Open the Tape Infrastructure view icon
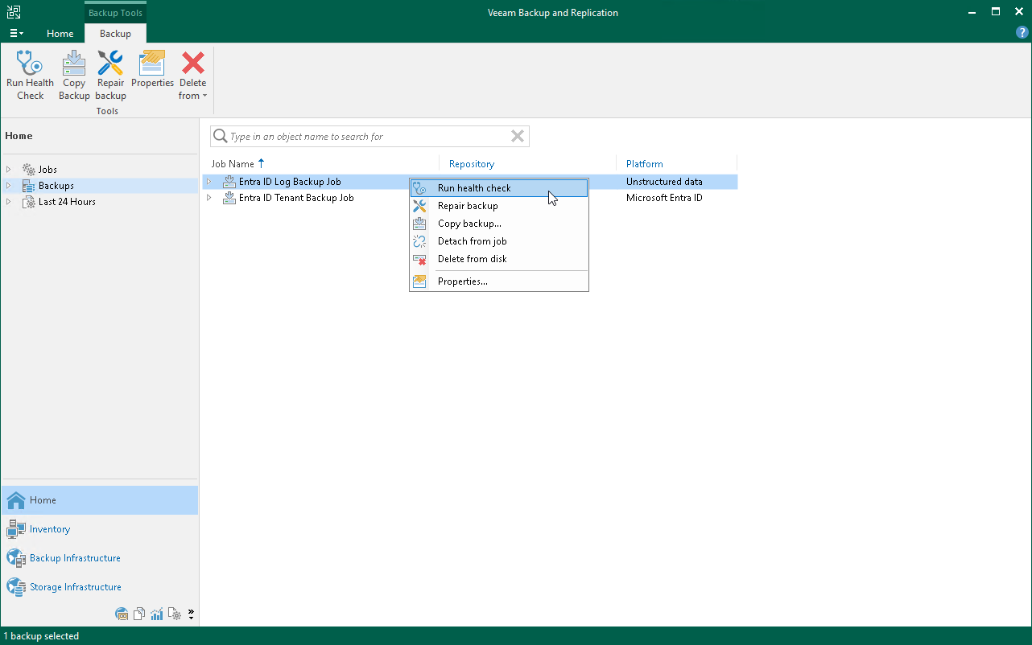The image size is (1032, 645). pos(122,614)
